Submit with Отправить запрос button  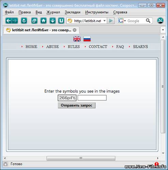(77, 105)
